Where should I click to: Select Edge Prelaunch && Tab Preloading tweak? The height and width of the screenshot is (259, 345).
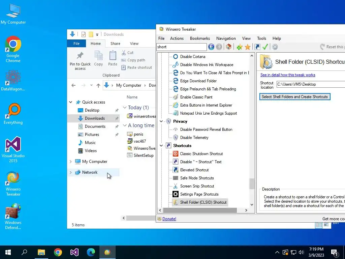208,89
